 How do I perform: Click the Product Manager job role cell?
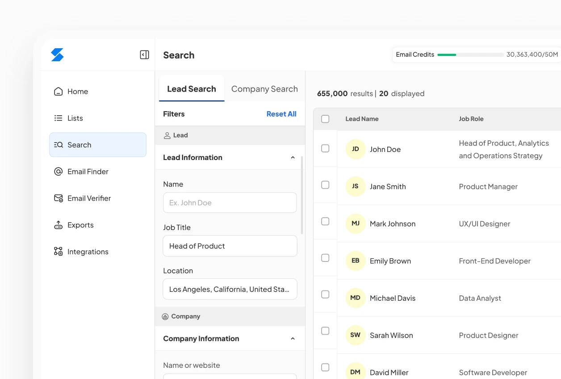[x=488, y=186]
